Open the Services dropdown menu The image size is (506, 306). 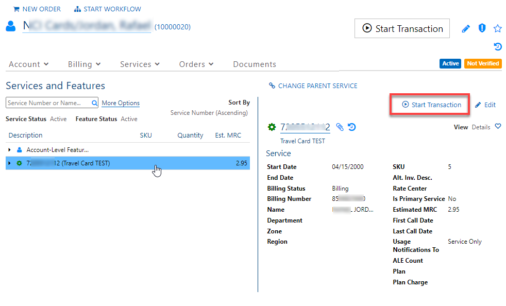click(x=139, y=64)
